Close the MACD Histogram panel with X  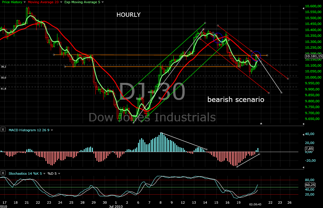pyautogui.click(x=3, y=129)
